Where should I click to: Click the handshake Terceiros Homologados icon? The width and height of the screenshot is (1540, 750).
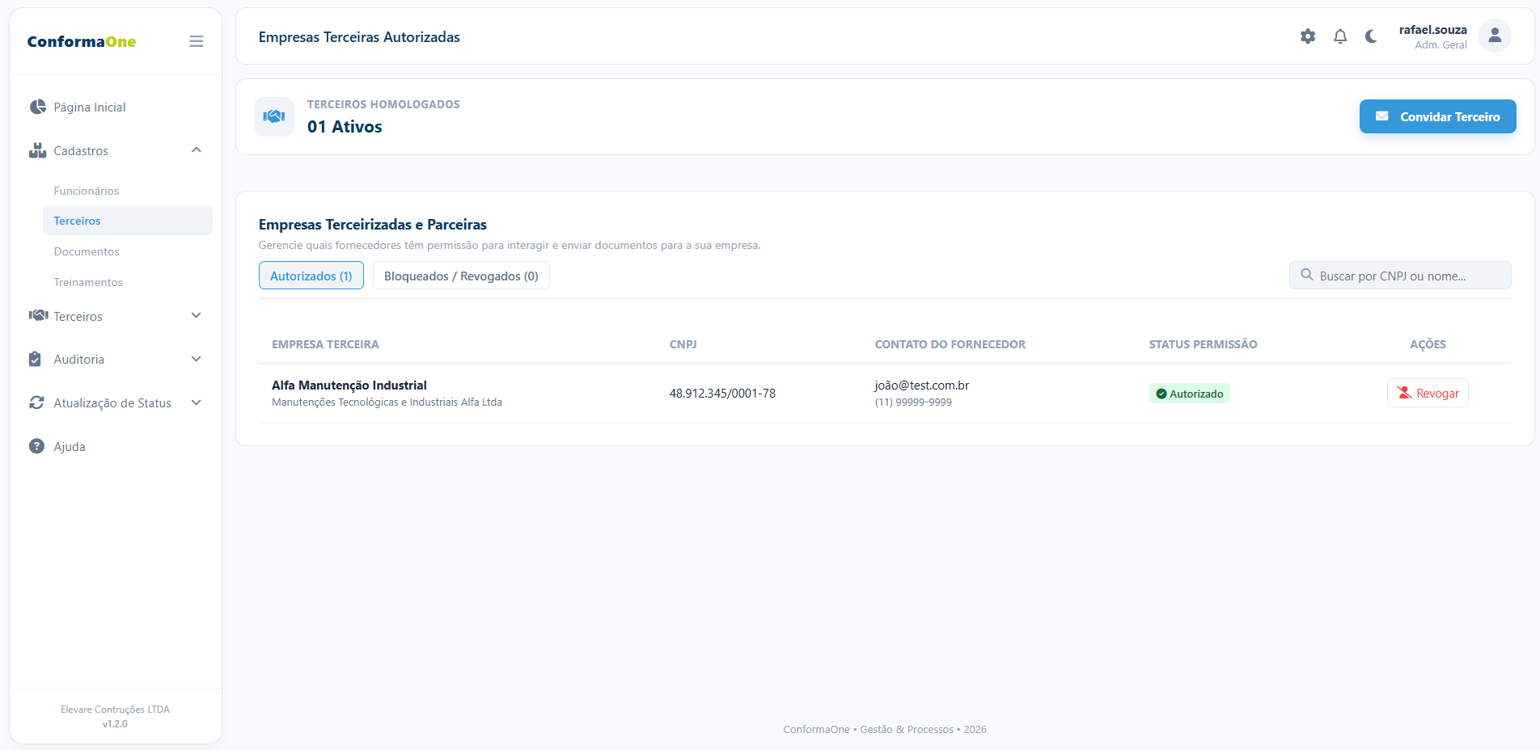click(x=274, y=116)
